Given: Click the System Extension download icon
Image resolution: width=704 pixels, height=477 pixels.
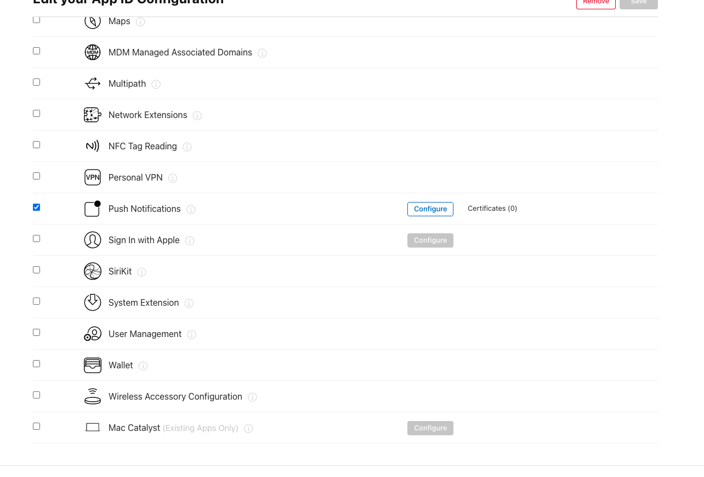Looking at the screenshot, I should (x=93, y=302).
